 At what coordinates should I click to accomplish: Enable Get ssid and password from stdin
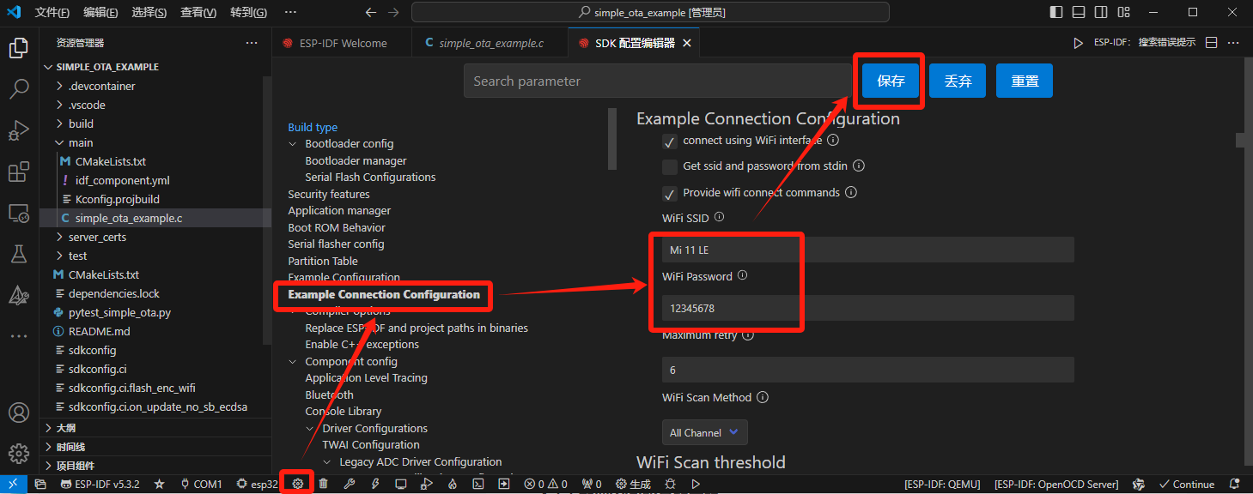pyautogui.click(x=670, y=166)
